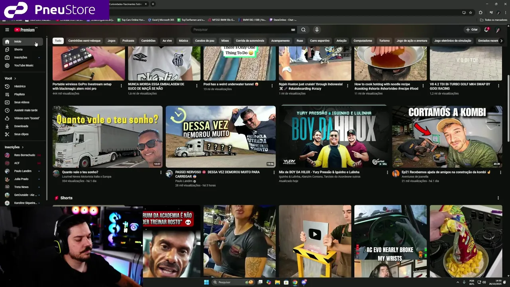Open YouTube Music from sidebar
The height and width of the screenshot is (287, 510).
pyautogui.click(x=24, y=65)
